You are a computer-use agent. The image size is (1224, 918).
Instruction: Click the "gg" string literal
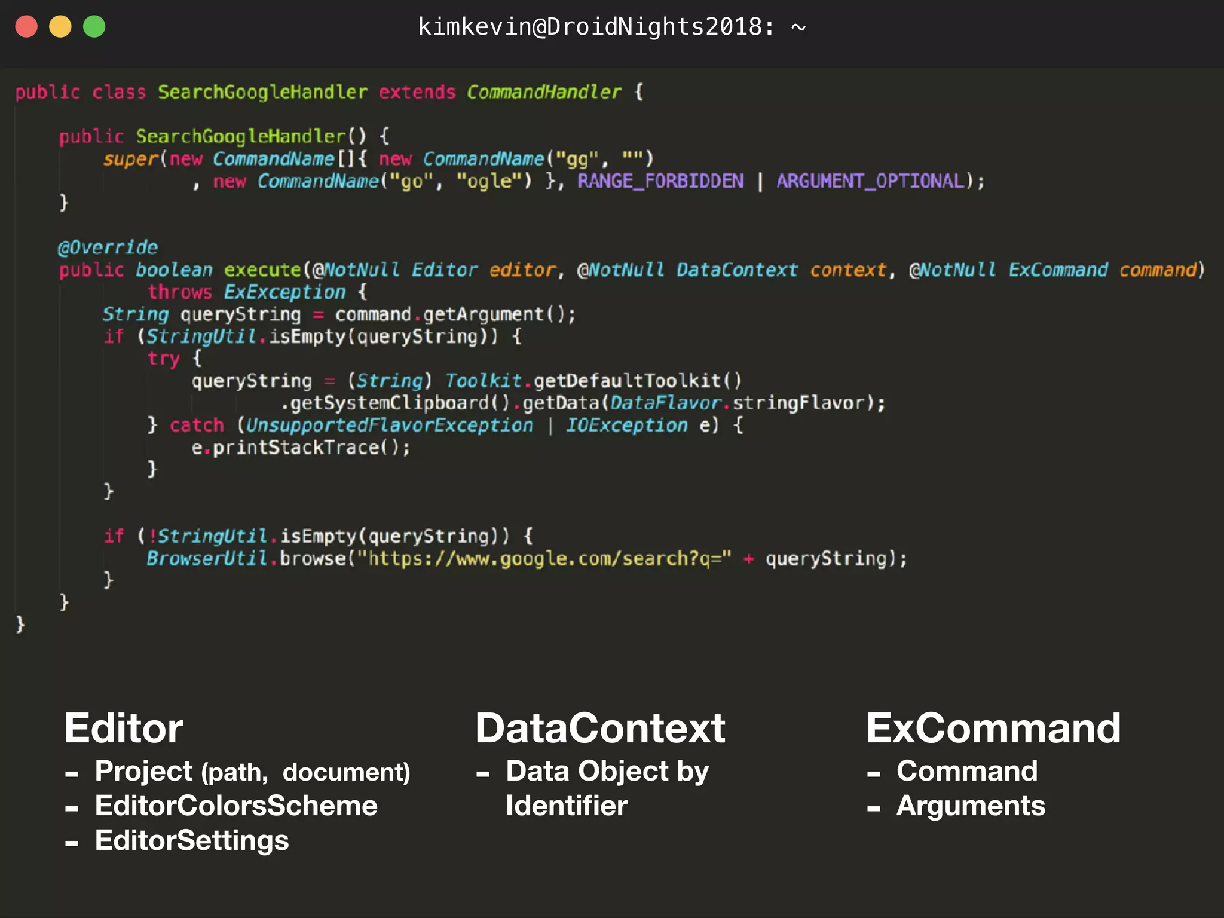click(x=577, y=159)
